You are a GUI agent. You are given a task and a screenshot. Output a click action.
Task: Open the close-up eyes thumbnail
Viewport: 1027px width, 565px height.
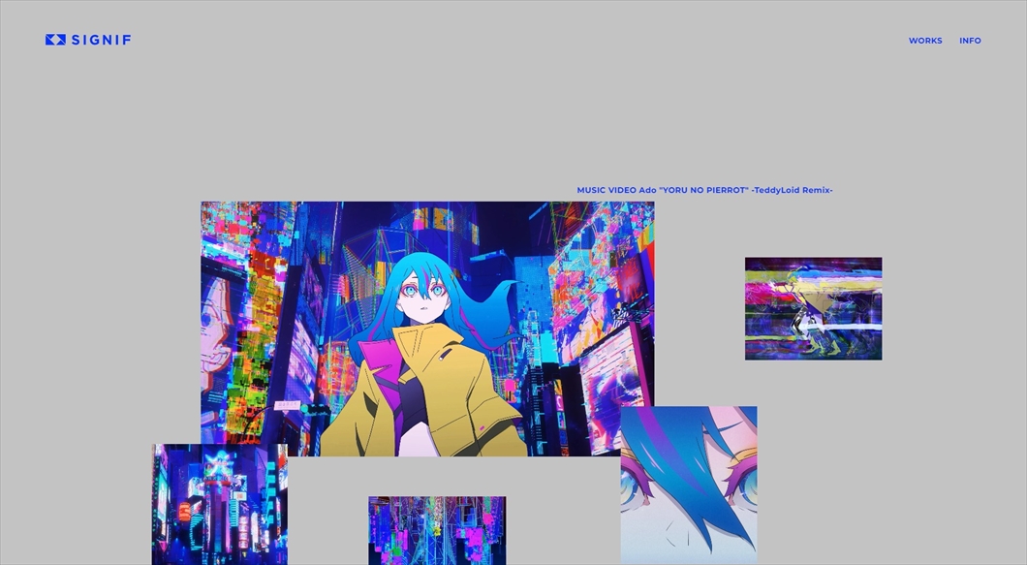688,485
